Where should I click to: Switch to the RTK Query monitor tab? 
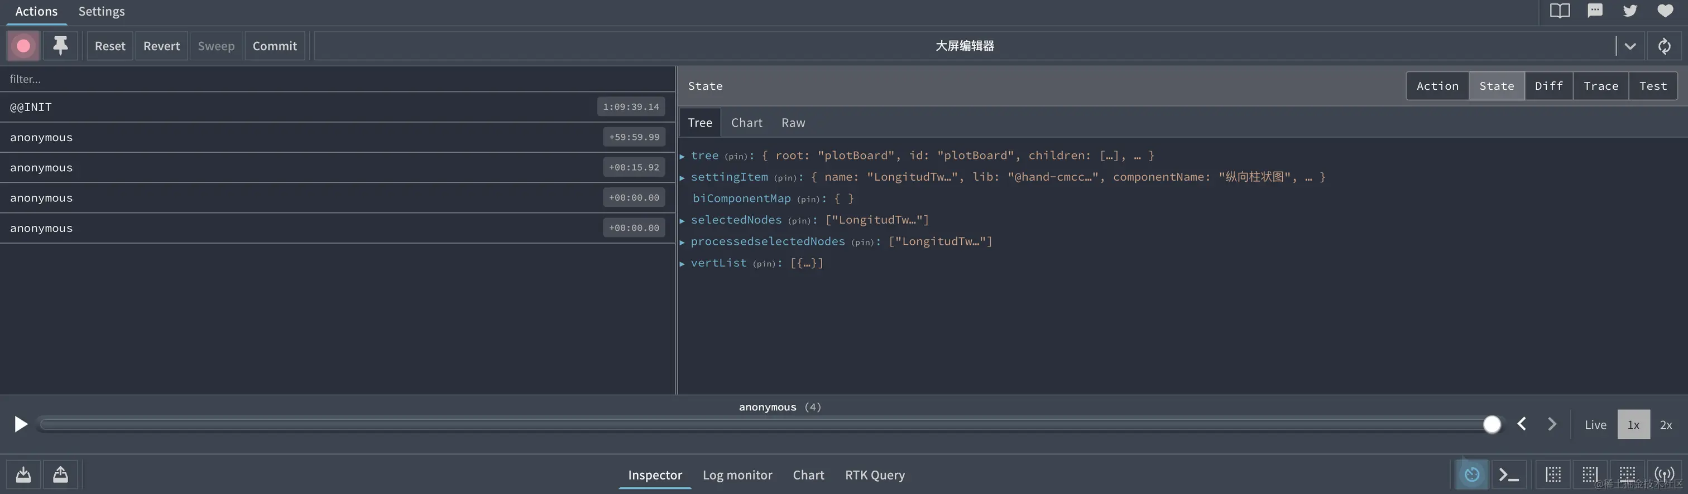[875, 475]
